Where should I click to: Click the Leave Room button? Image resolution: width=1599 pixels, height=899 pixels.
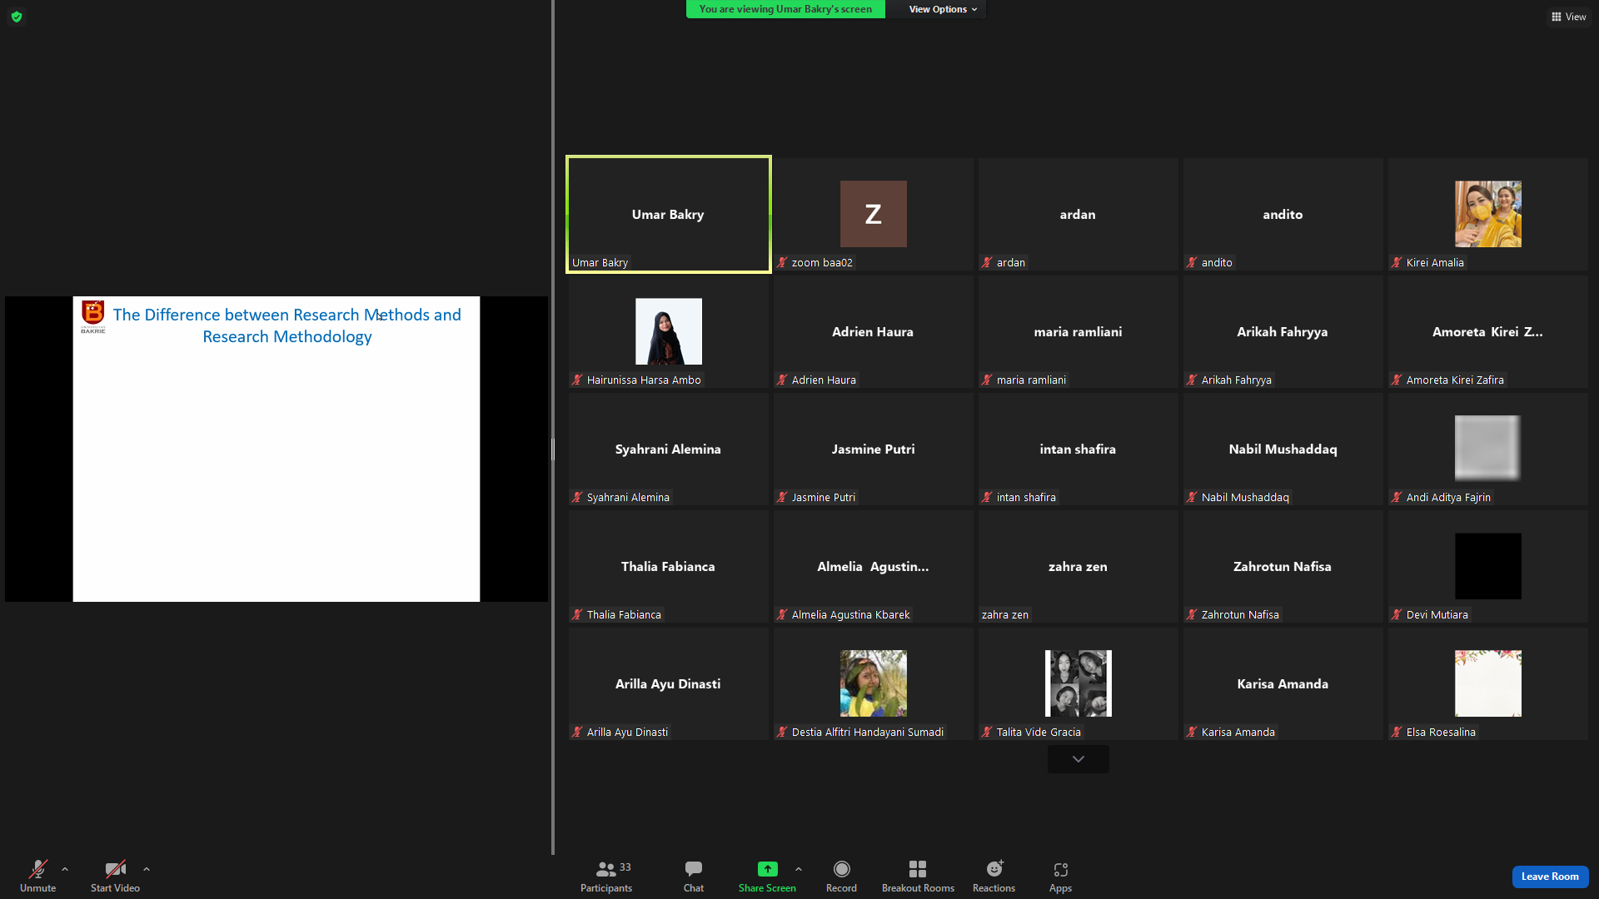coord(1550,877)
